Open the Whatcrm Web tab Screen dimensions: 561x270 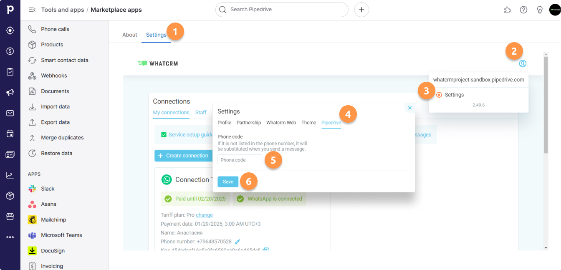[281, 123]
